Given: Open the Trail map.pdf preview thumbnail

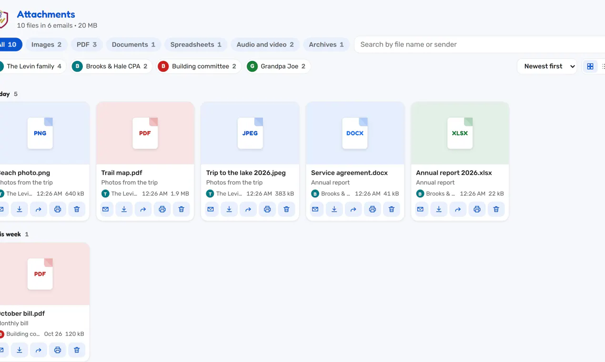Looking at the screenshot, I should (145, 133).
